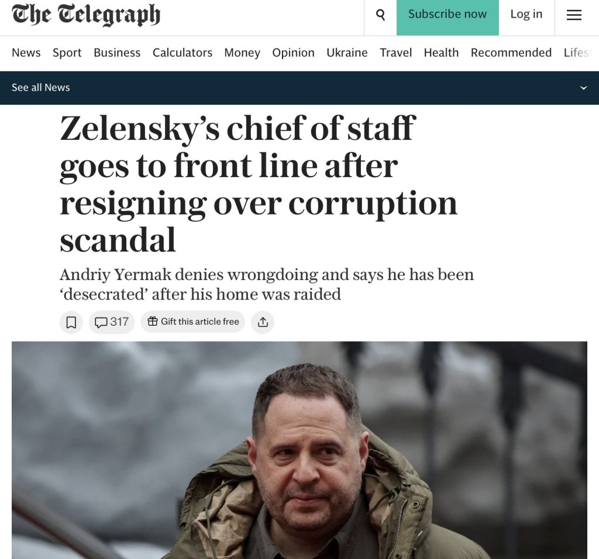Click the share upload icon
The image size is (599, 559).
coord(263,322)
